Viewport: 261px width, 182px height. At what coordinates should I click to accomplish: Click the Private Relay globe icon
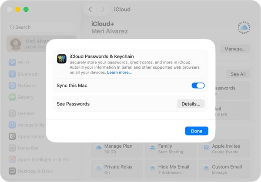point(99,168)
